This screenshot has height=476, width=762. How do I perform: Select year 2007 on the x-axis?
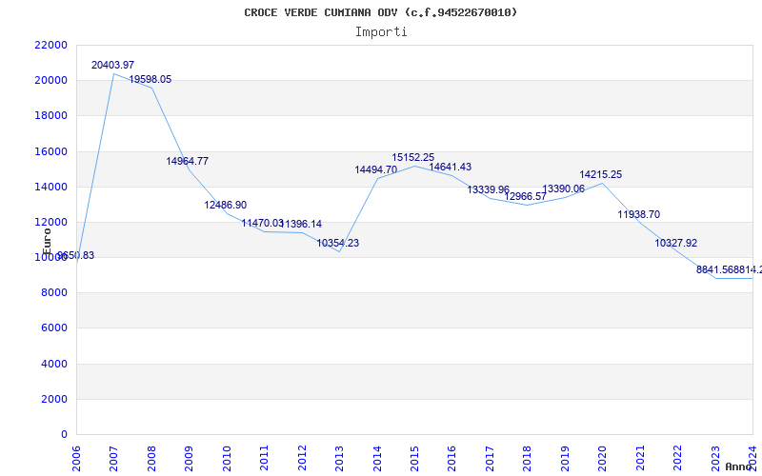coord(113,458)
